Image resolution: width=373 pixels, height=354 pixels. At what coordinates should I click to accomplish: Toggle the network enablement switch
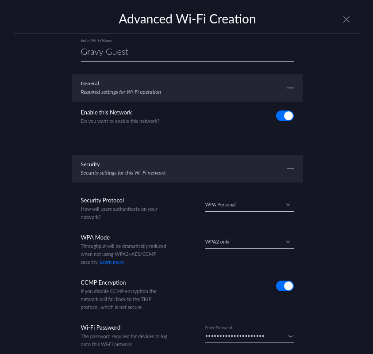coord(285,115)
